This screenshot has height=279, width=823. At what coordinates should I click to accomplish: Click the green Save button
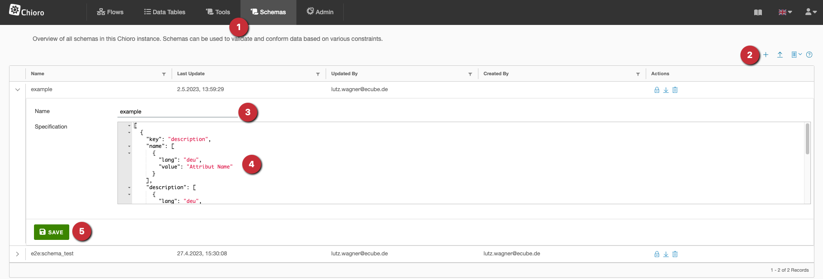[x=52, y=232]
